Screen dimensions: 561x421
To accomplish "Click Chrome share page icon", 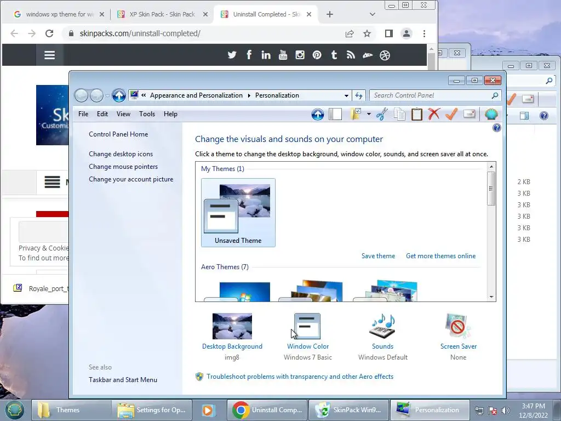I will [350, 33].
